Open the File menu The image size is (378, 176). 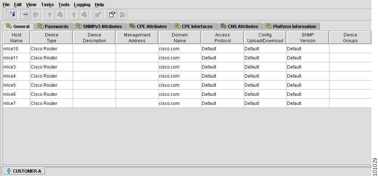[x=6, y=5]
